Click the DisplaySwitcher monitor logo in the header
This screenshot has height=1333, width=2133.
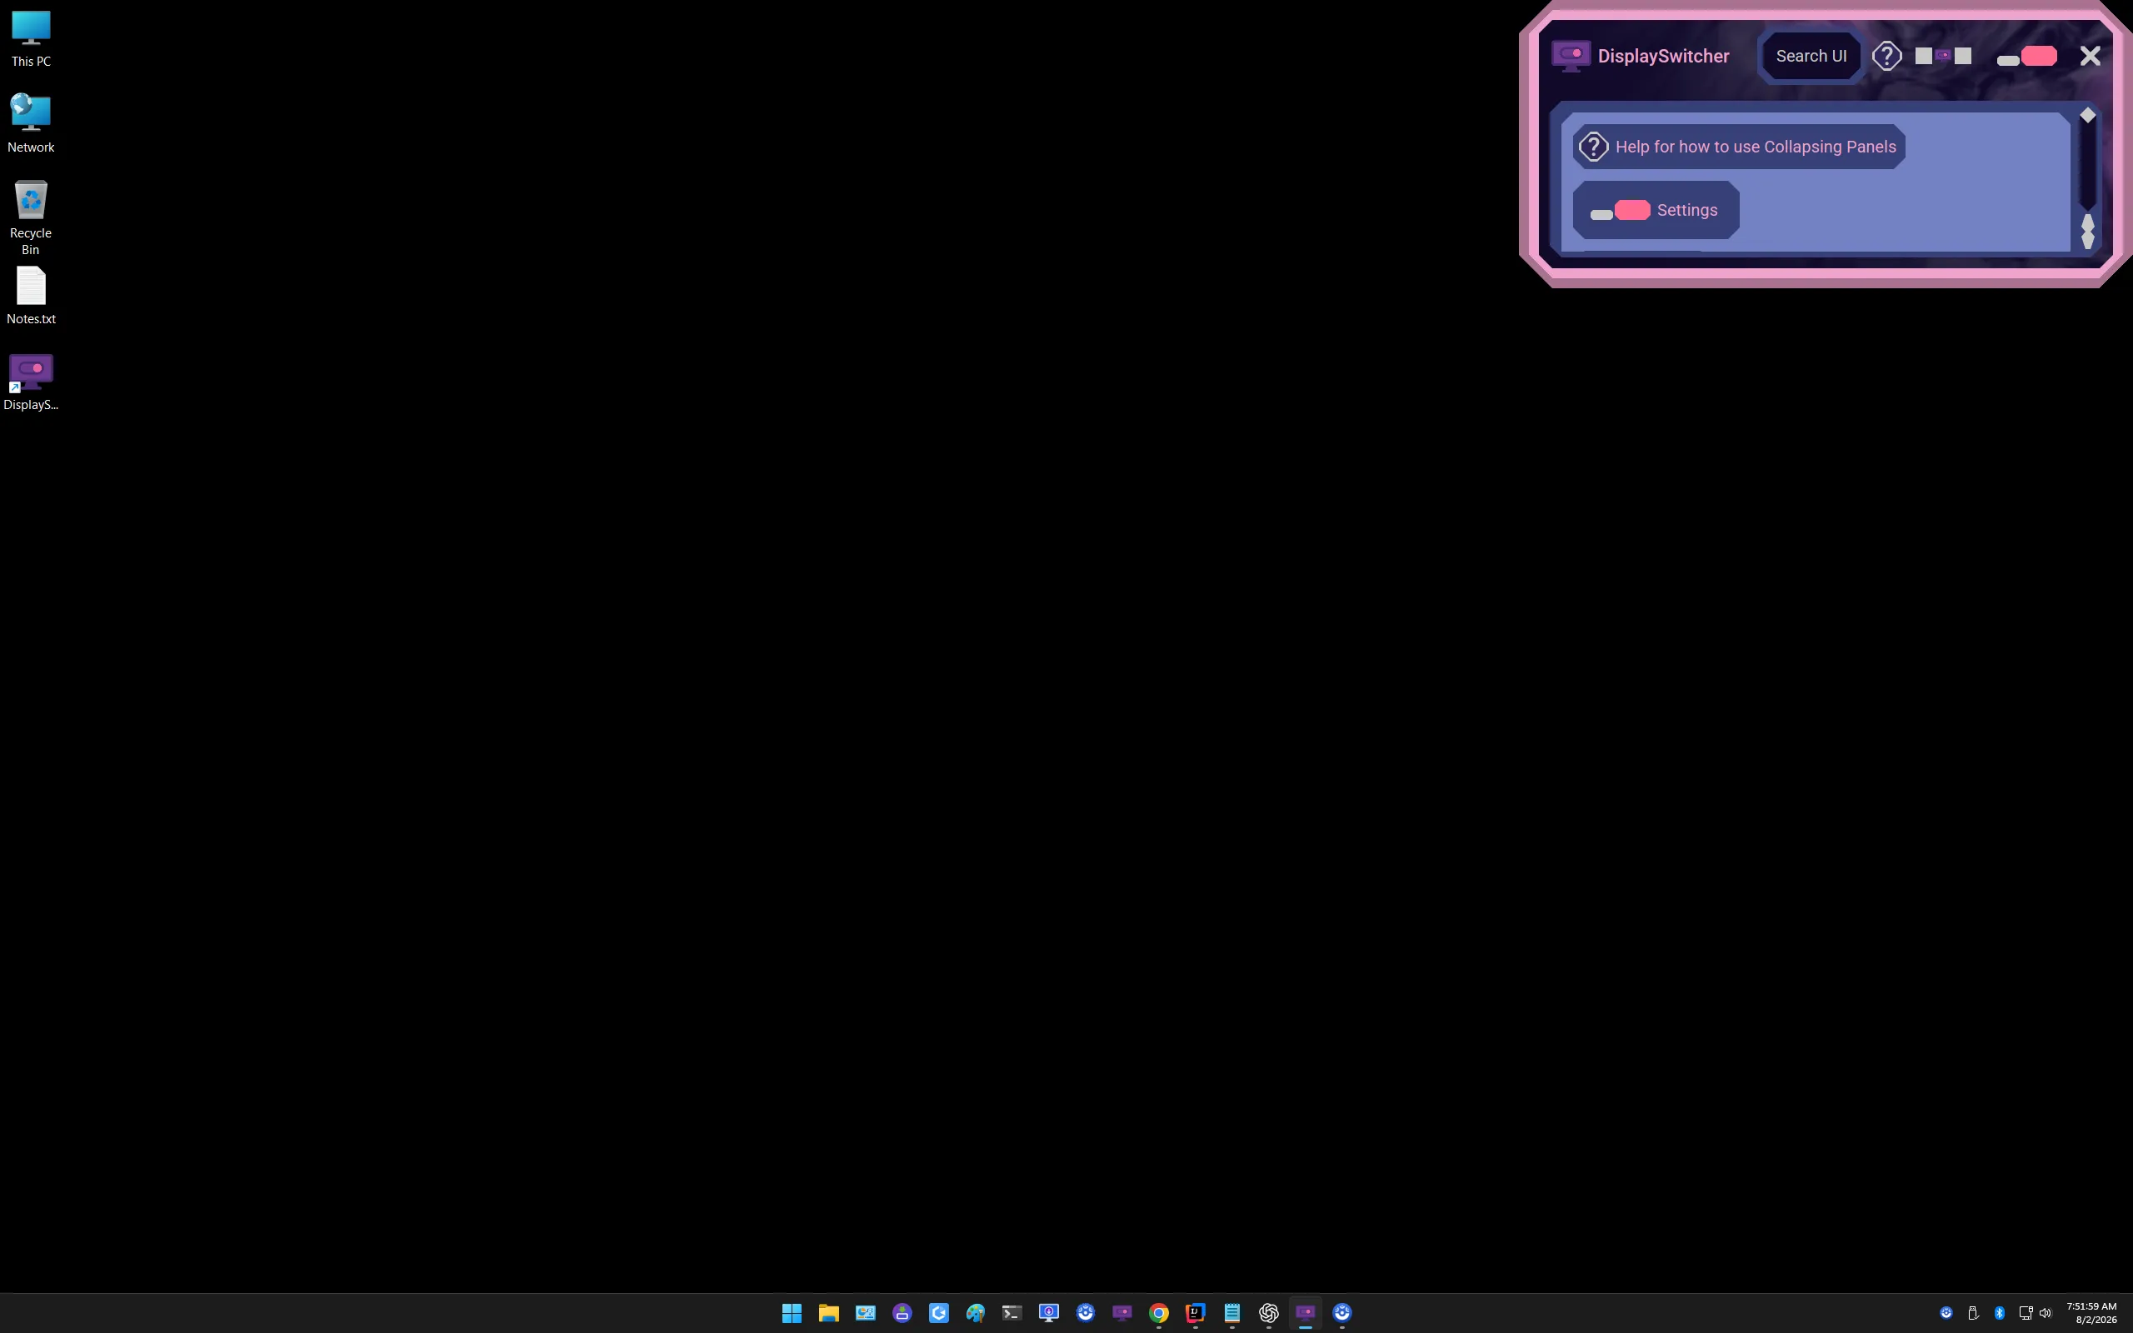(1571, 56)
